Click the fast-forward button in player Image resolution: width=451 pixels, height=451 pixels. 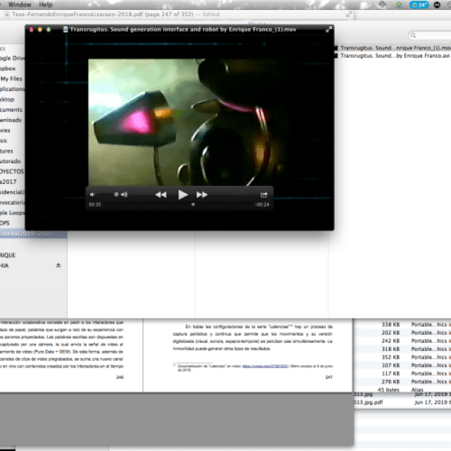(x=202, y=194)
